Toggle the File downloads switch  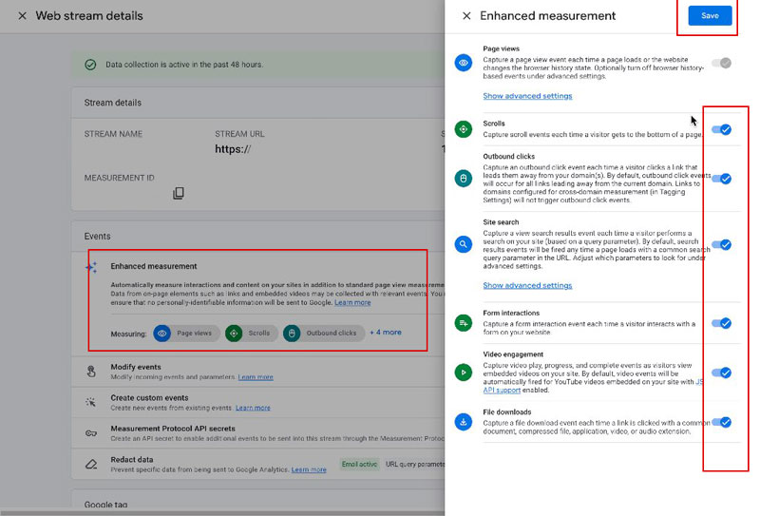click(x=721, y=423)
